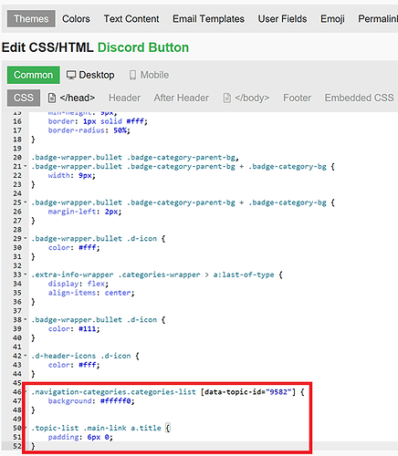398x456 pixels.
Task: Collapse code fold at line 29
Action: (x=26, y=238)
